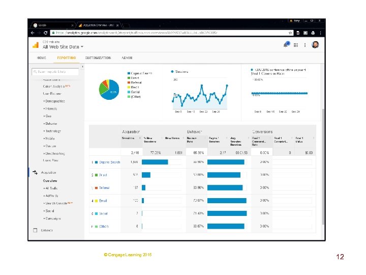Click the user profile avatar
The width and height of the screenshot is (366, 275).
coord(315,45)
